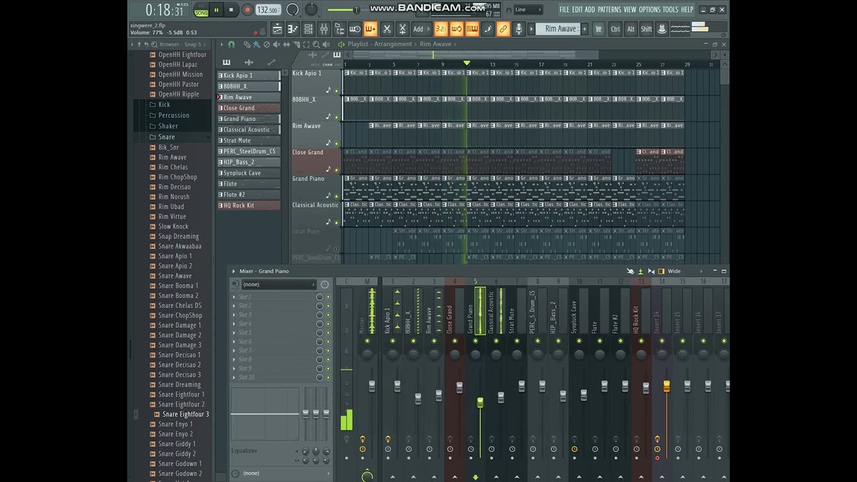This screenshot has height=482, width=857.
Task: Select the mute tool in playlist toolbar
Action: coord(277,44)
